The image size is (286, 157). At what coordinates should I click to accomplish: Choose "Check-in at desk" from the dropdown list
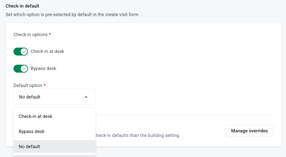pyautogui.click(x=35, y=116)
